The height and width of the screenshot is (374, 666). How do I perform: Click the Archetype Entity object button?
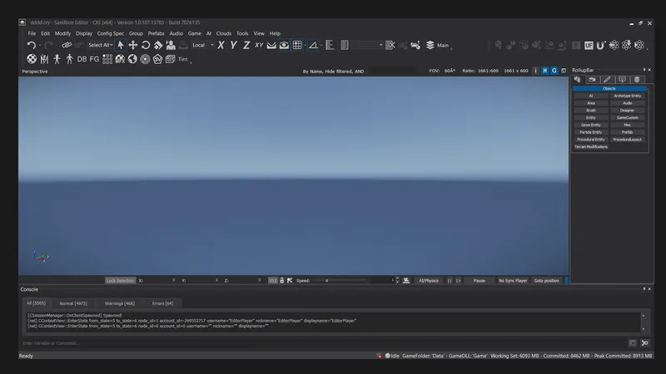628,96
